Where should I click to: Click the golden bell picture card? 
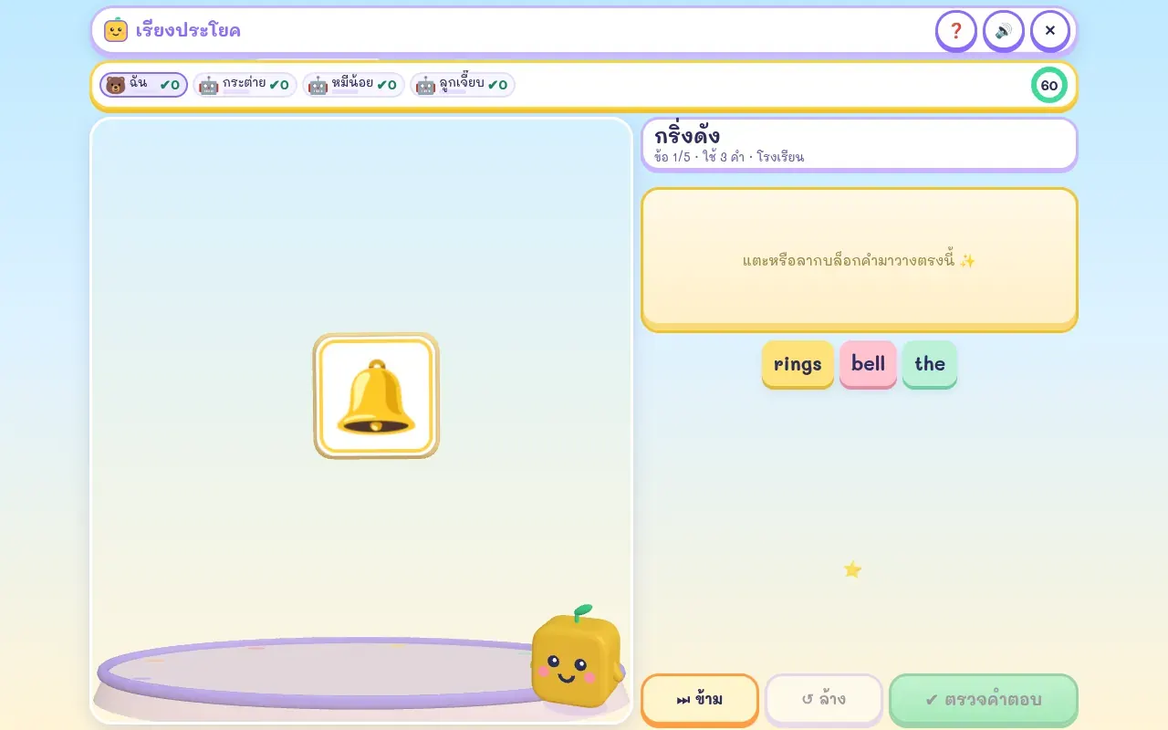point(376,396)
